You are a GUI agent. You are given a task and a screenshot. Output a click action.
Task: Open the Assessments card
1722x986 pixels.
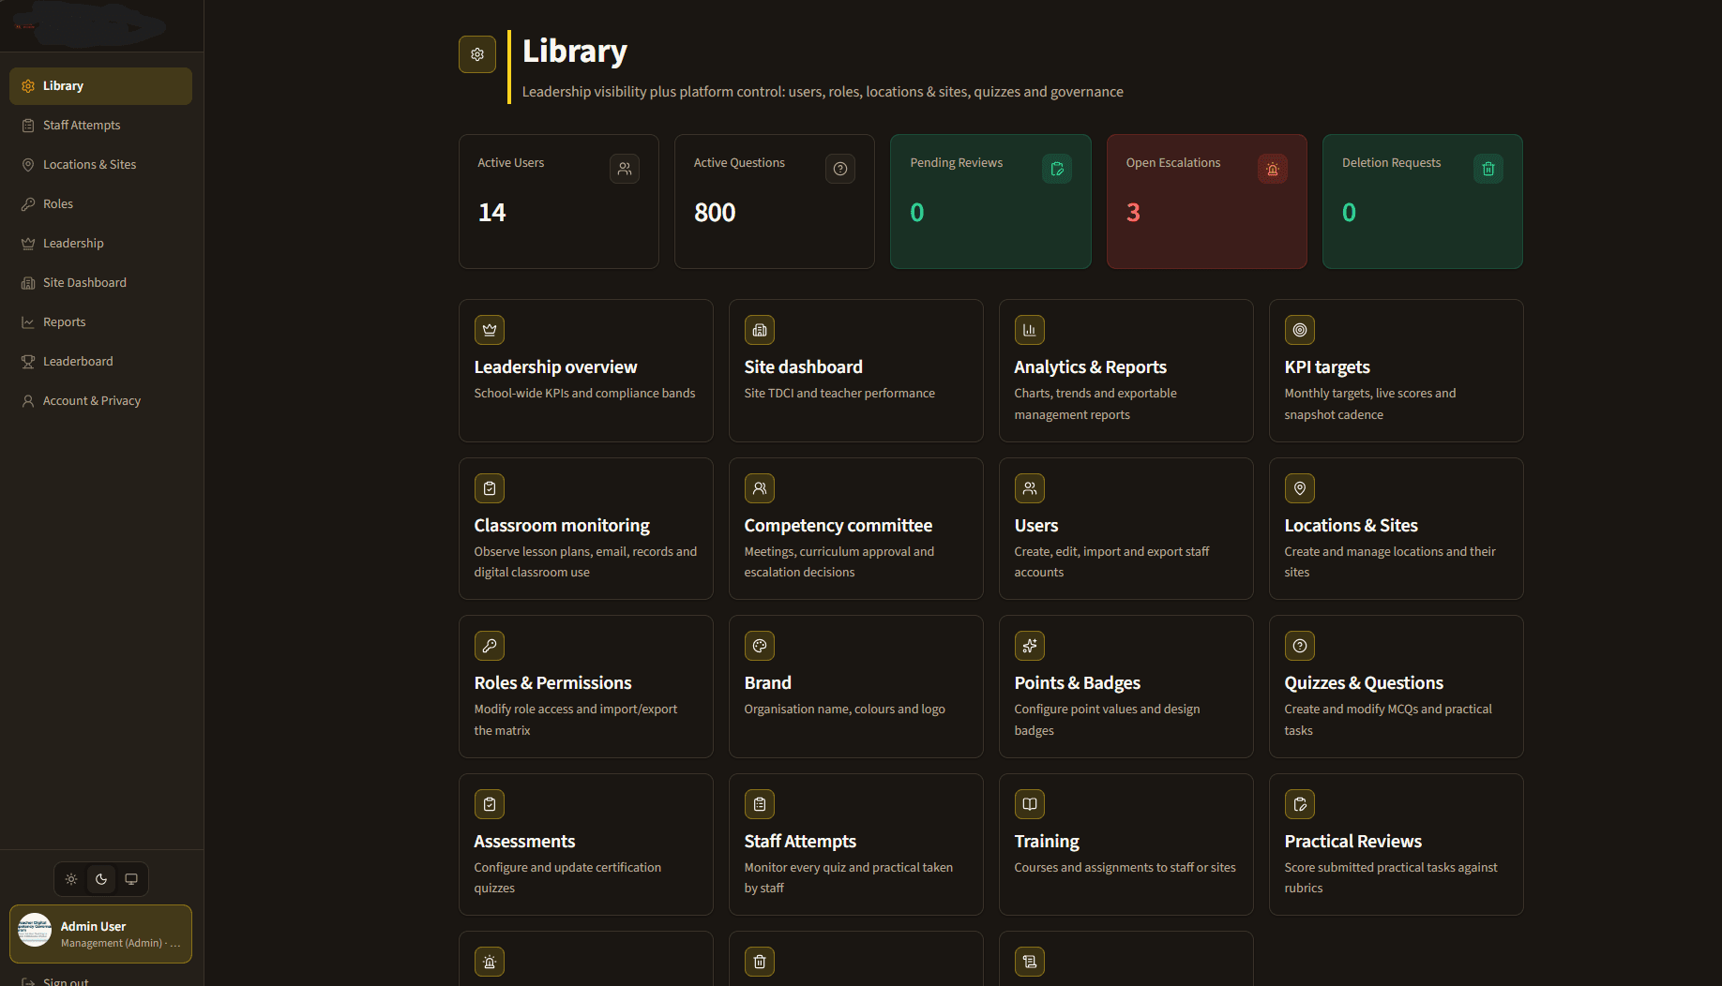585,844
